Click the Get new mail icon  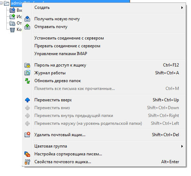(x=27, y=19)
